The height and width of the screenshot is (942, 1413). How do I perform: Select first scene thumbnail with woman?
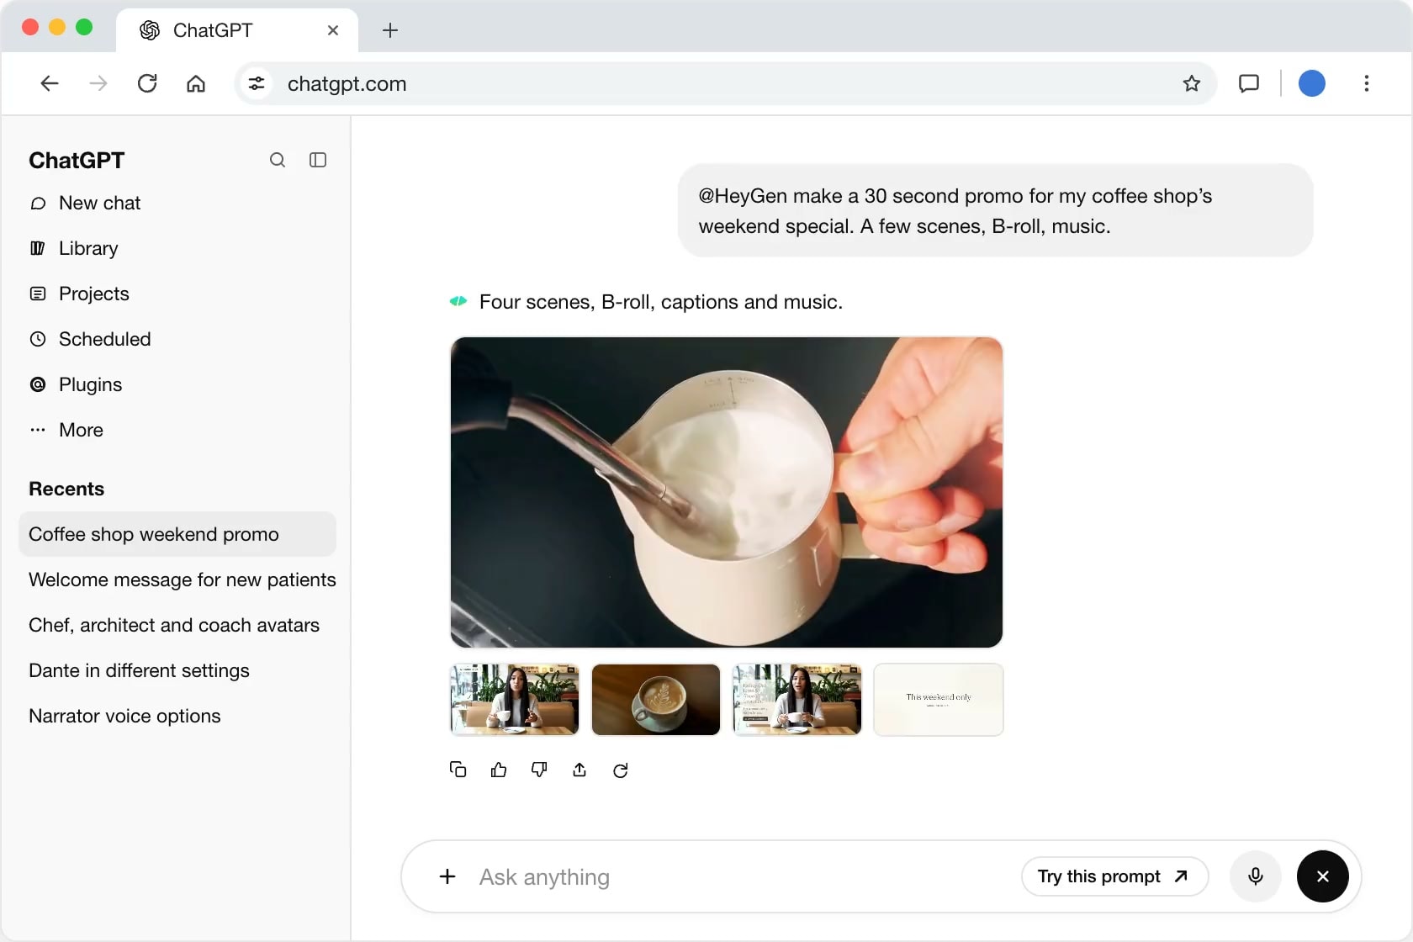coord(515,700)
